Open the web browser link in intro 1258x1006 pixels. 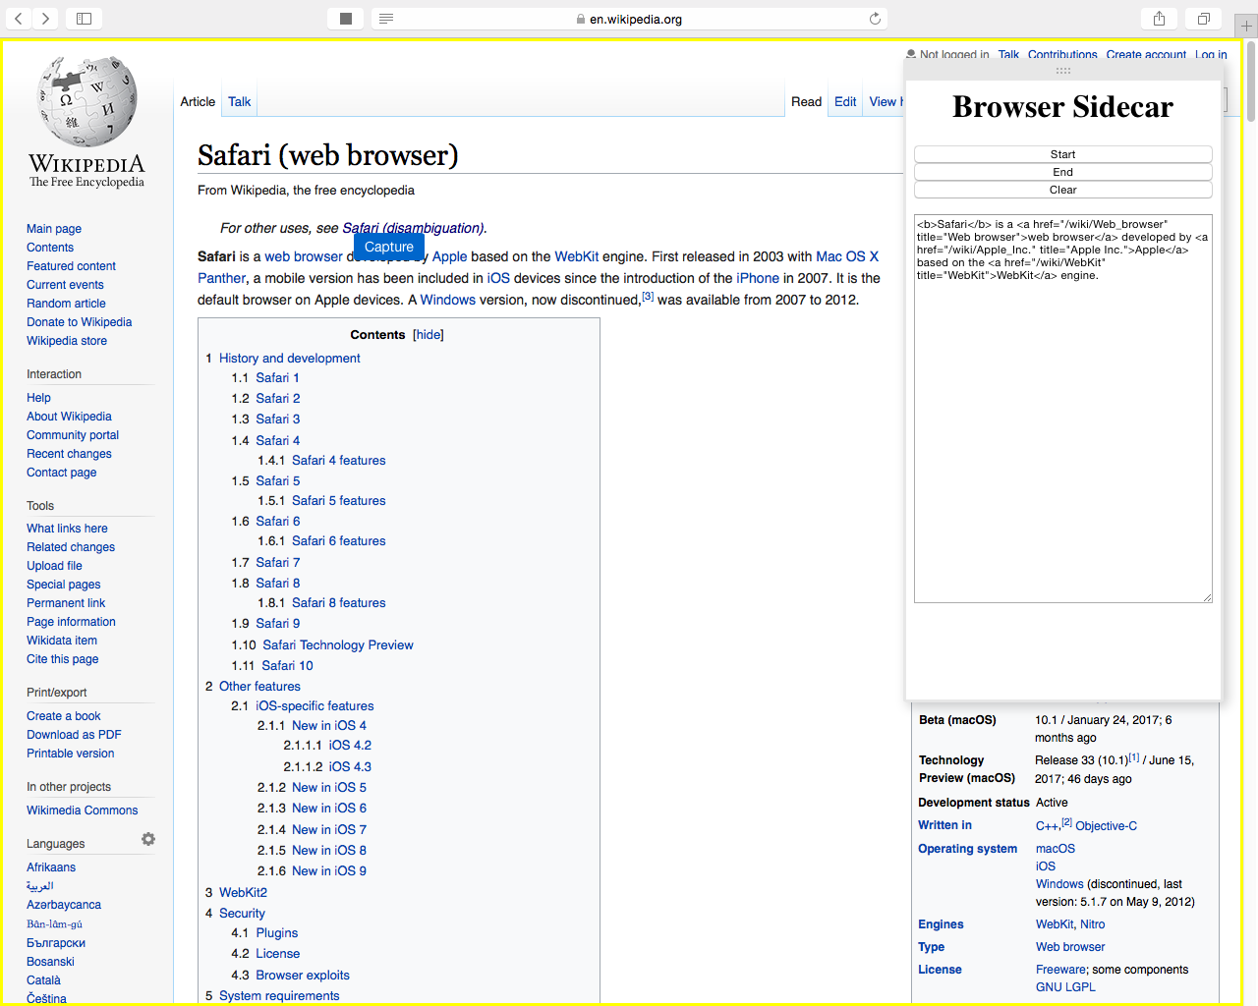(x=304, y=256)
